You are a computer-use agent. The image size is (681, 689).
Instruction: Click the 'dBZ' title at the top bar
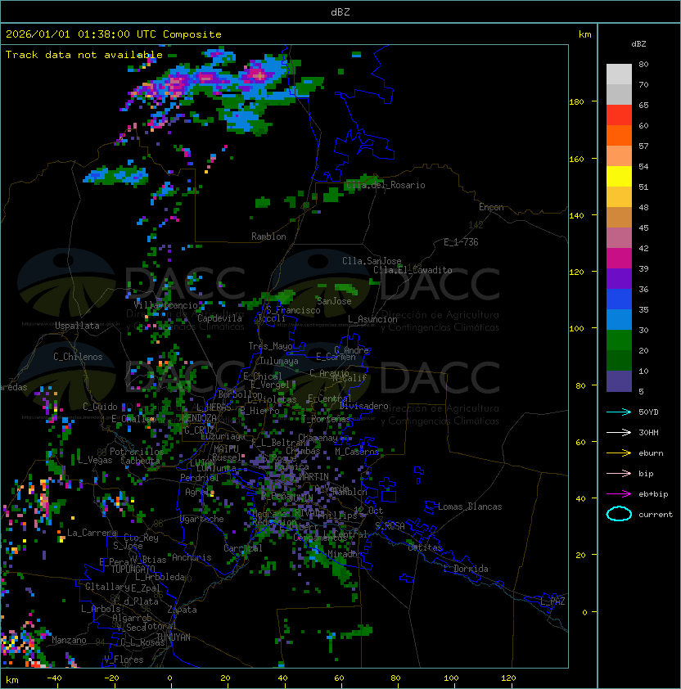(x=340, y=11)
